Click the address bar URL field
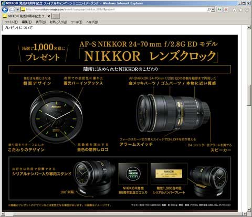 [x=114, y=9]
